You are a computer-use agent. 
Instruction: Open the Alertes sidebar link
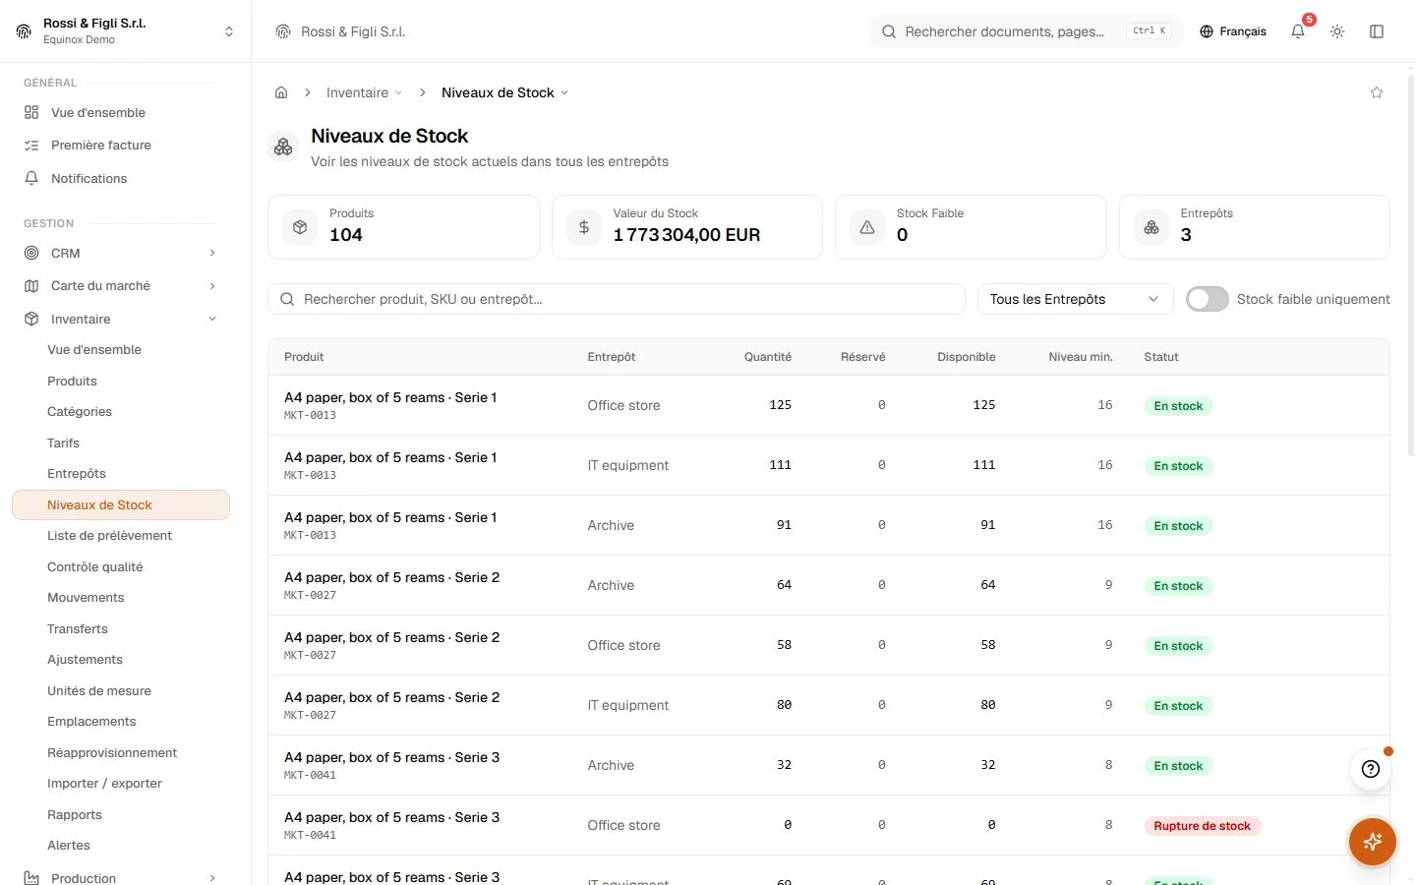tap(69, 845)
